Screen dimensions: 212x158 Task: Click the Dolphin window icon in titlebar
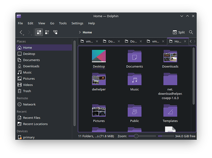pyautogui.click(x=19, y=16)
